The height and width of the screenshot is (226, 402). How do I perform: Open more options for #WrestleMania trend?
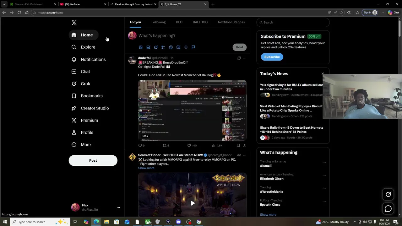(x=324, y=188)
